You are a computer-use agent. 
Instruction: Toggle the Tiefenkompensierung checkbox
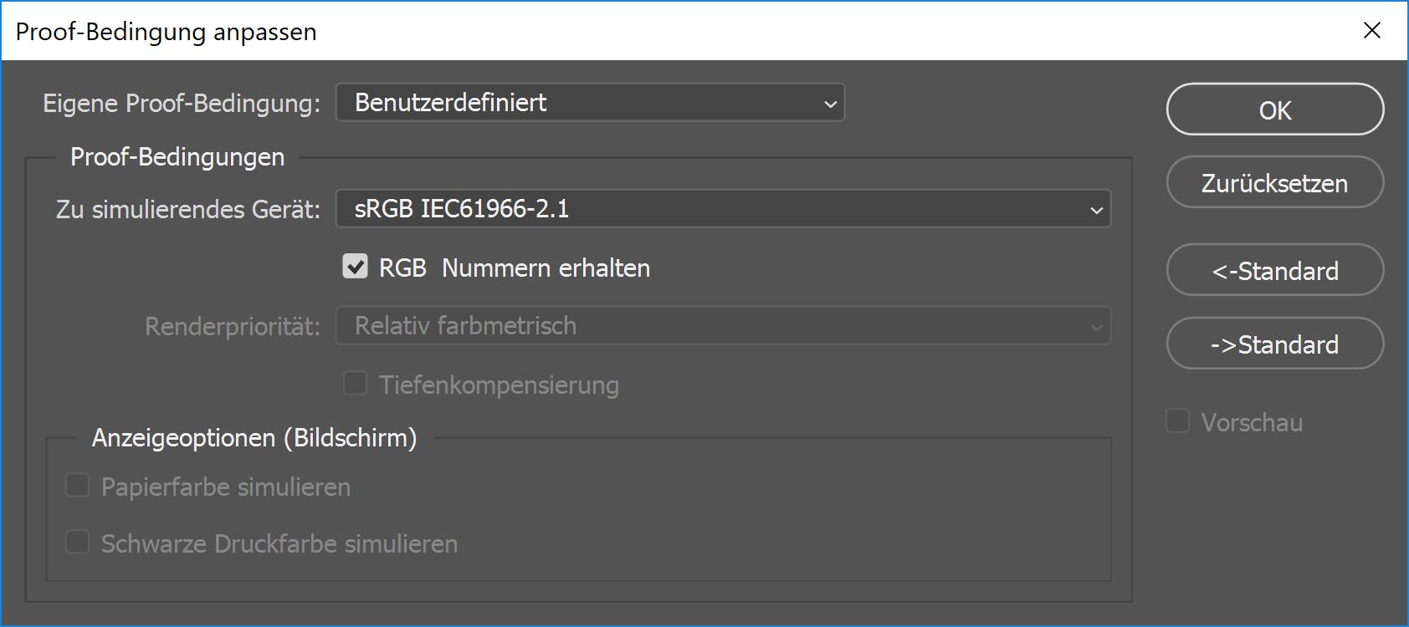pos(355,384)
